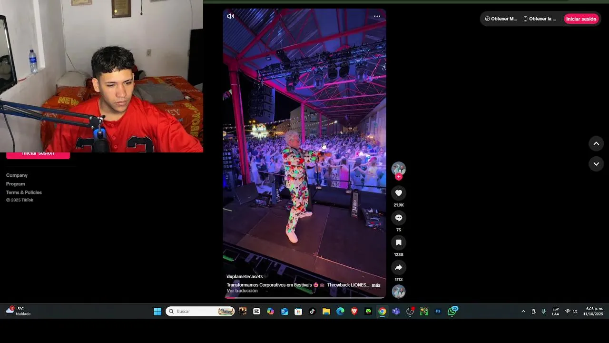The image size is (609, 343).
Task: Open File Explorer from the taskbar
Action: coord(326,312)
